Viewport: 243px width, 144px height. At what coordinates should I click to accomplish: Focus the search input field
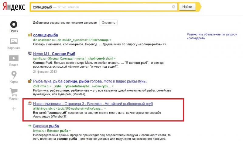[100, 7]
